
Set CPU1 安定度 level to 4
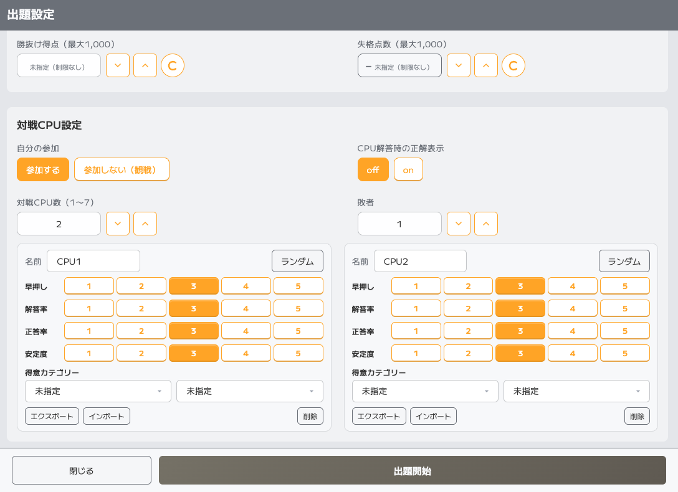click(x=246, y=353)
